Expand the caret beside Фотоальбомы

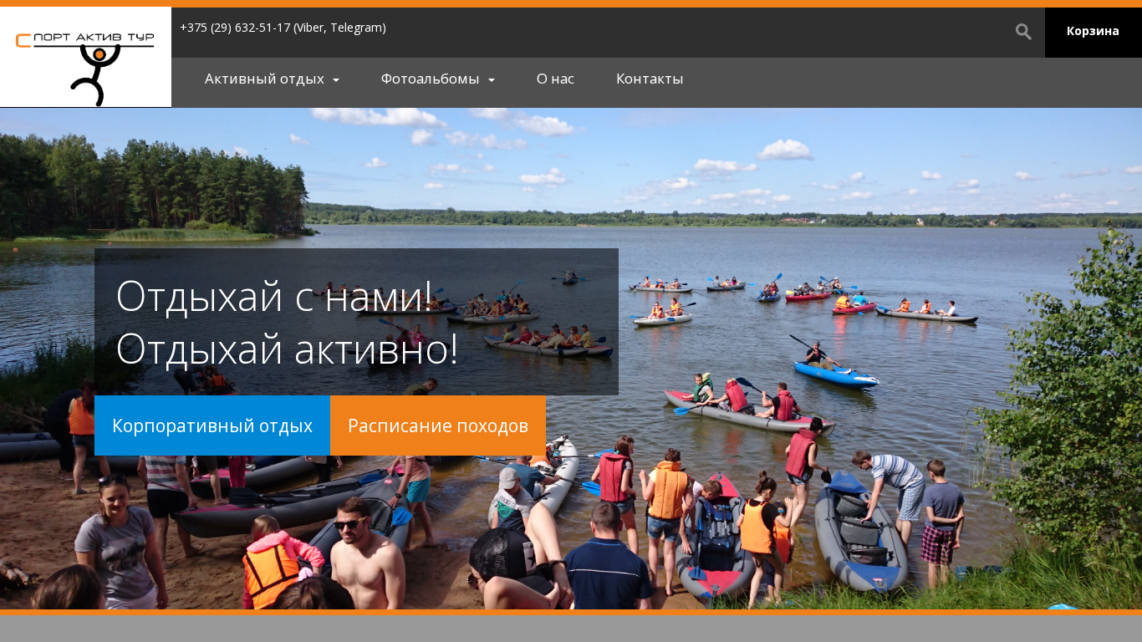point(492,80)
